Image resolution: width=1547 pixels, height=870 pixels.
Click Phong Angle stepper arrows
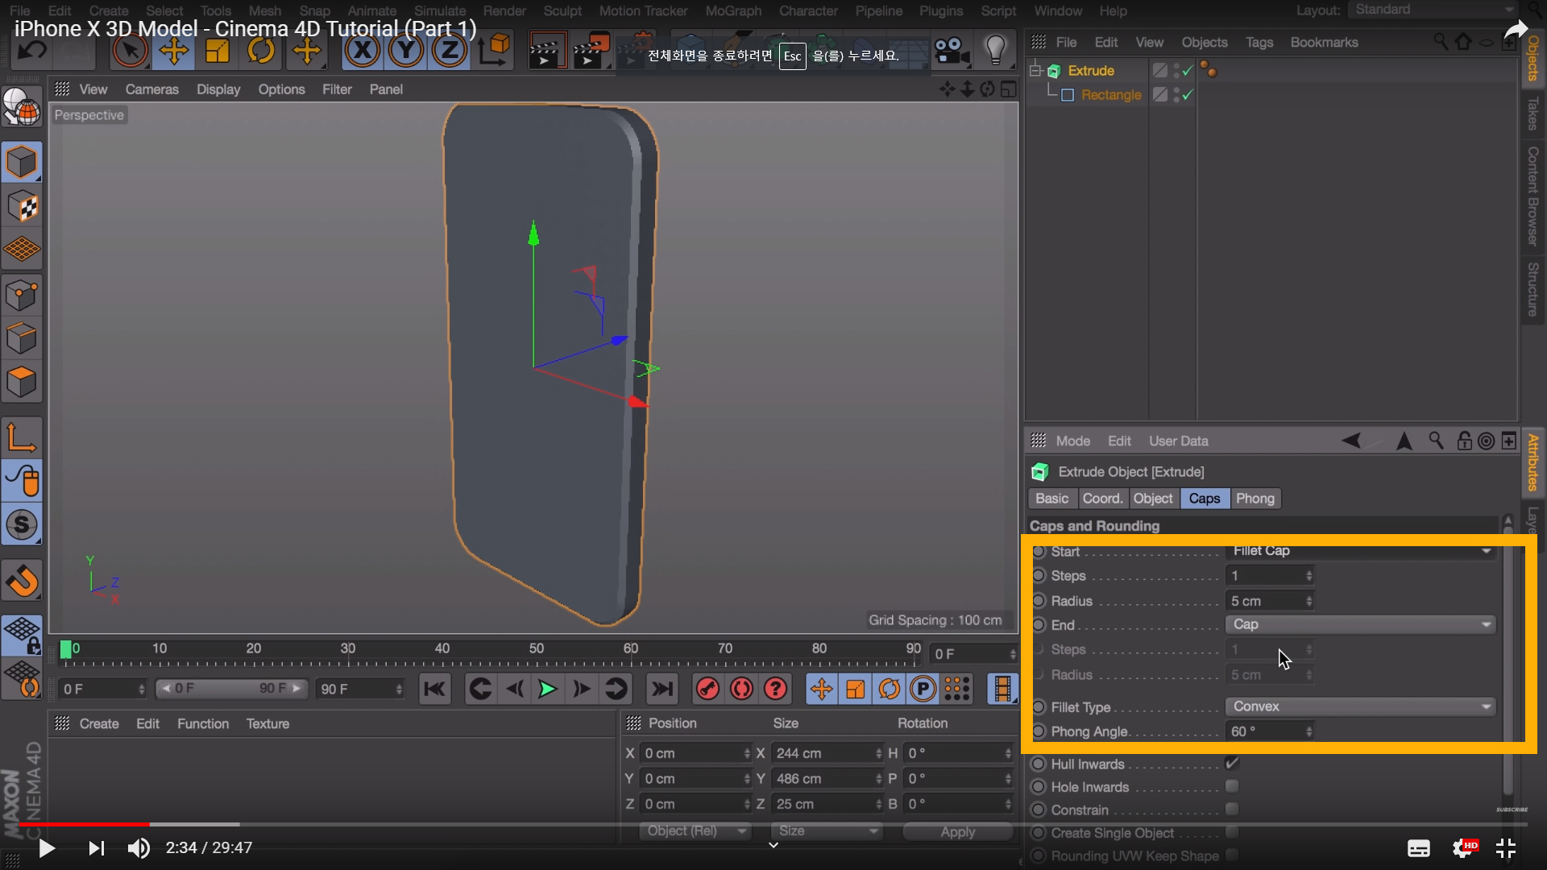pos(1309,731)
